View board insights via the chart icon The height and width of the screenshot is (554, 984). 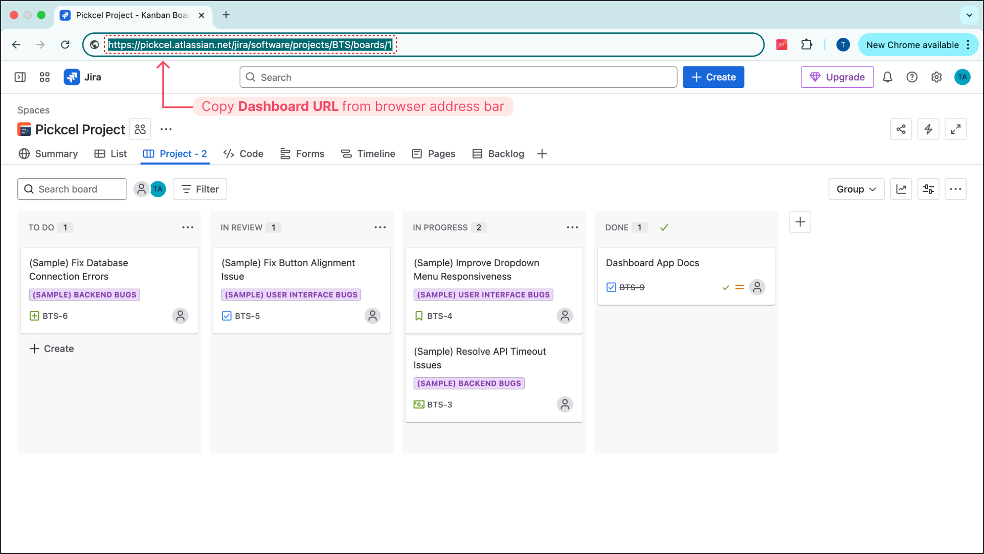(x=901, y=189)
